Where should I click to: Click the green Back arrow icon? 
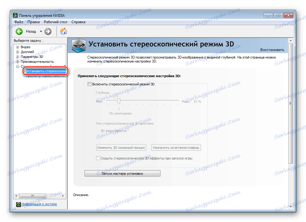(x=19, y=31)
